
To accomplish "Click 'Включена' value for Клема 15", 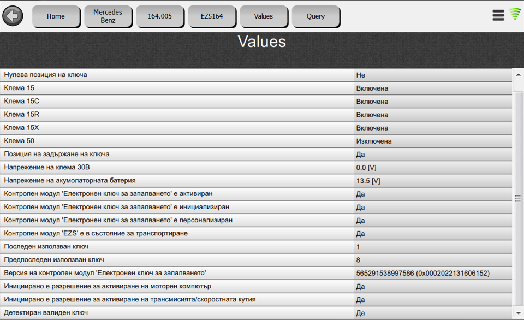I will (372, 88).
